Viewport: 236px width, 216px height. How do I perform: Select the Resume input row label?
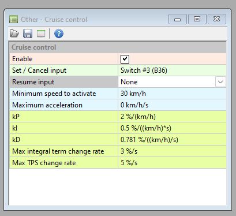pos(63,82)
